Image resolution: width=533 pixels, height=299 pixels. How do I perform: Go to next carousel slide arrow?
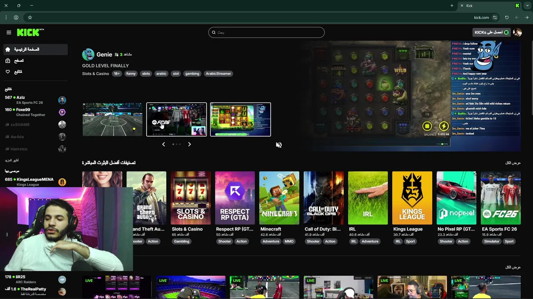[x=189, y=144]
